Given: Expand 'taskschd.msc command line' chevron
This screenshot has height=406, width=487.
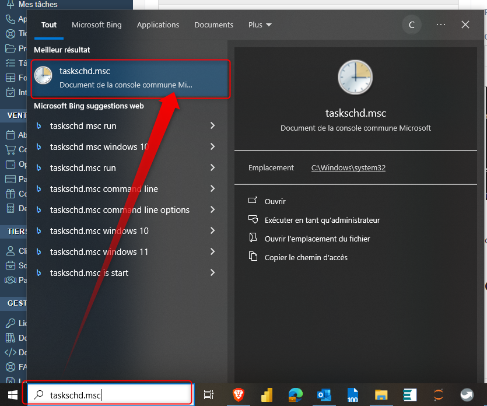Looking at the screenshot, I should (x=212, y=188).
